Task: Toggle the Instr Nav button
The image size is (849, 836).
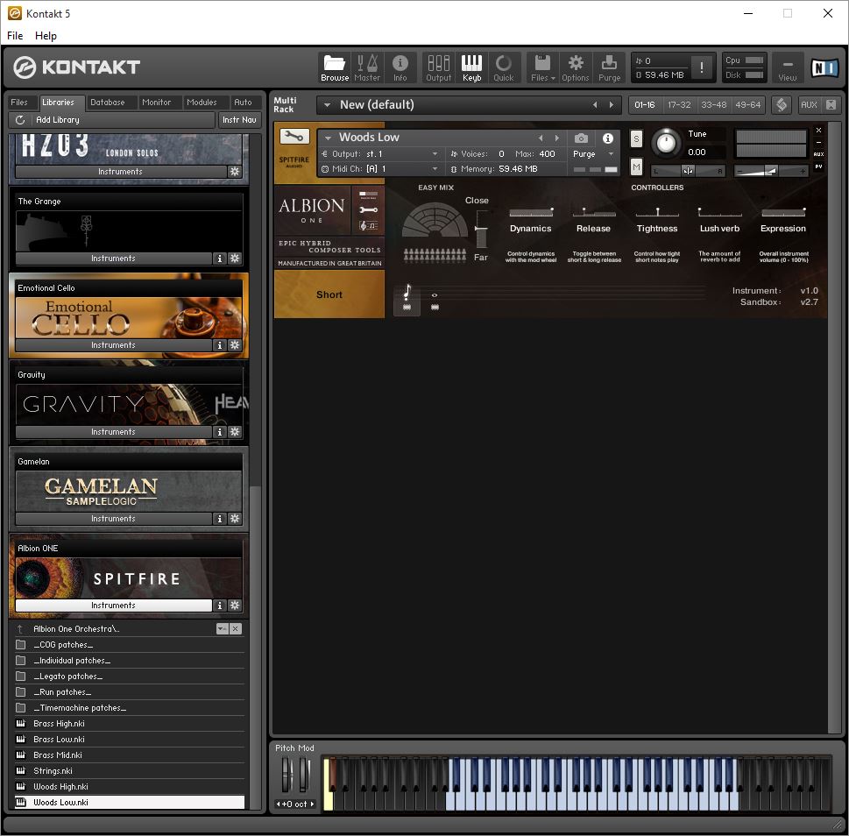Action: coord(239,120)
